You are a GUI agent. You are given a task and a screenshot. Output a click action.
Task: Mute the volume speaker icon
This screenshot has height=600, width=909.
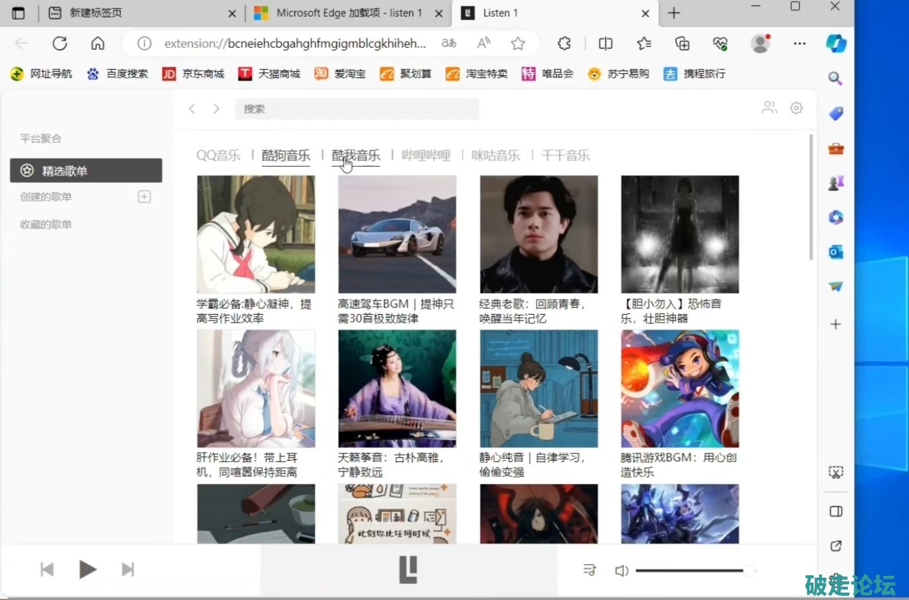621,570
